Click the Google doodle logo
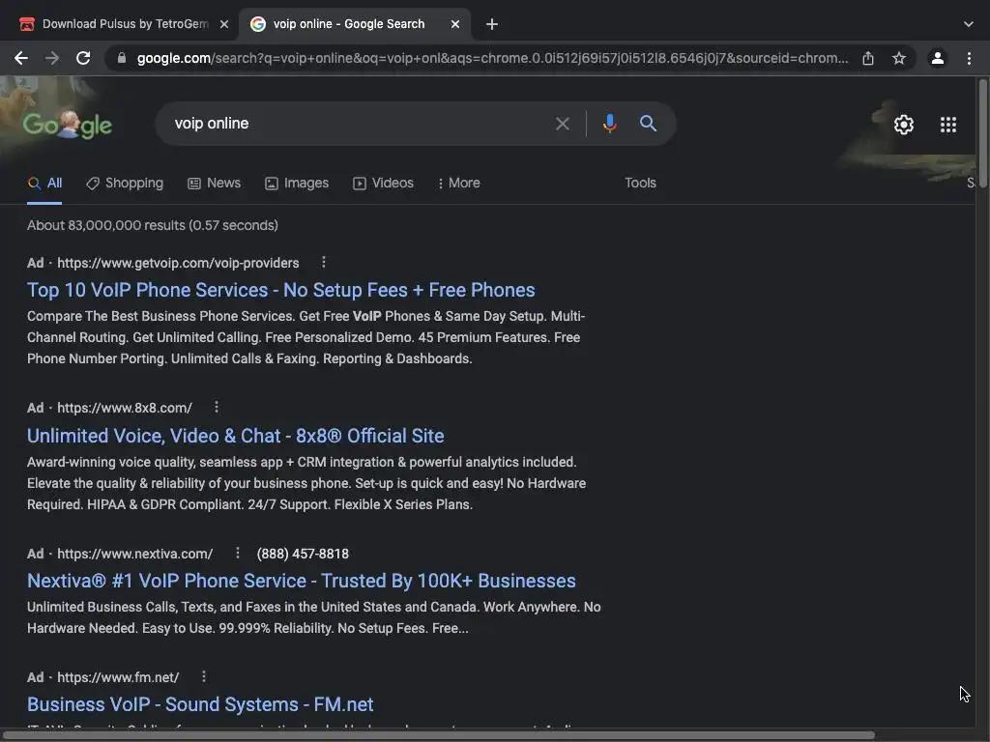990x742 pixels. point(67,125)
